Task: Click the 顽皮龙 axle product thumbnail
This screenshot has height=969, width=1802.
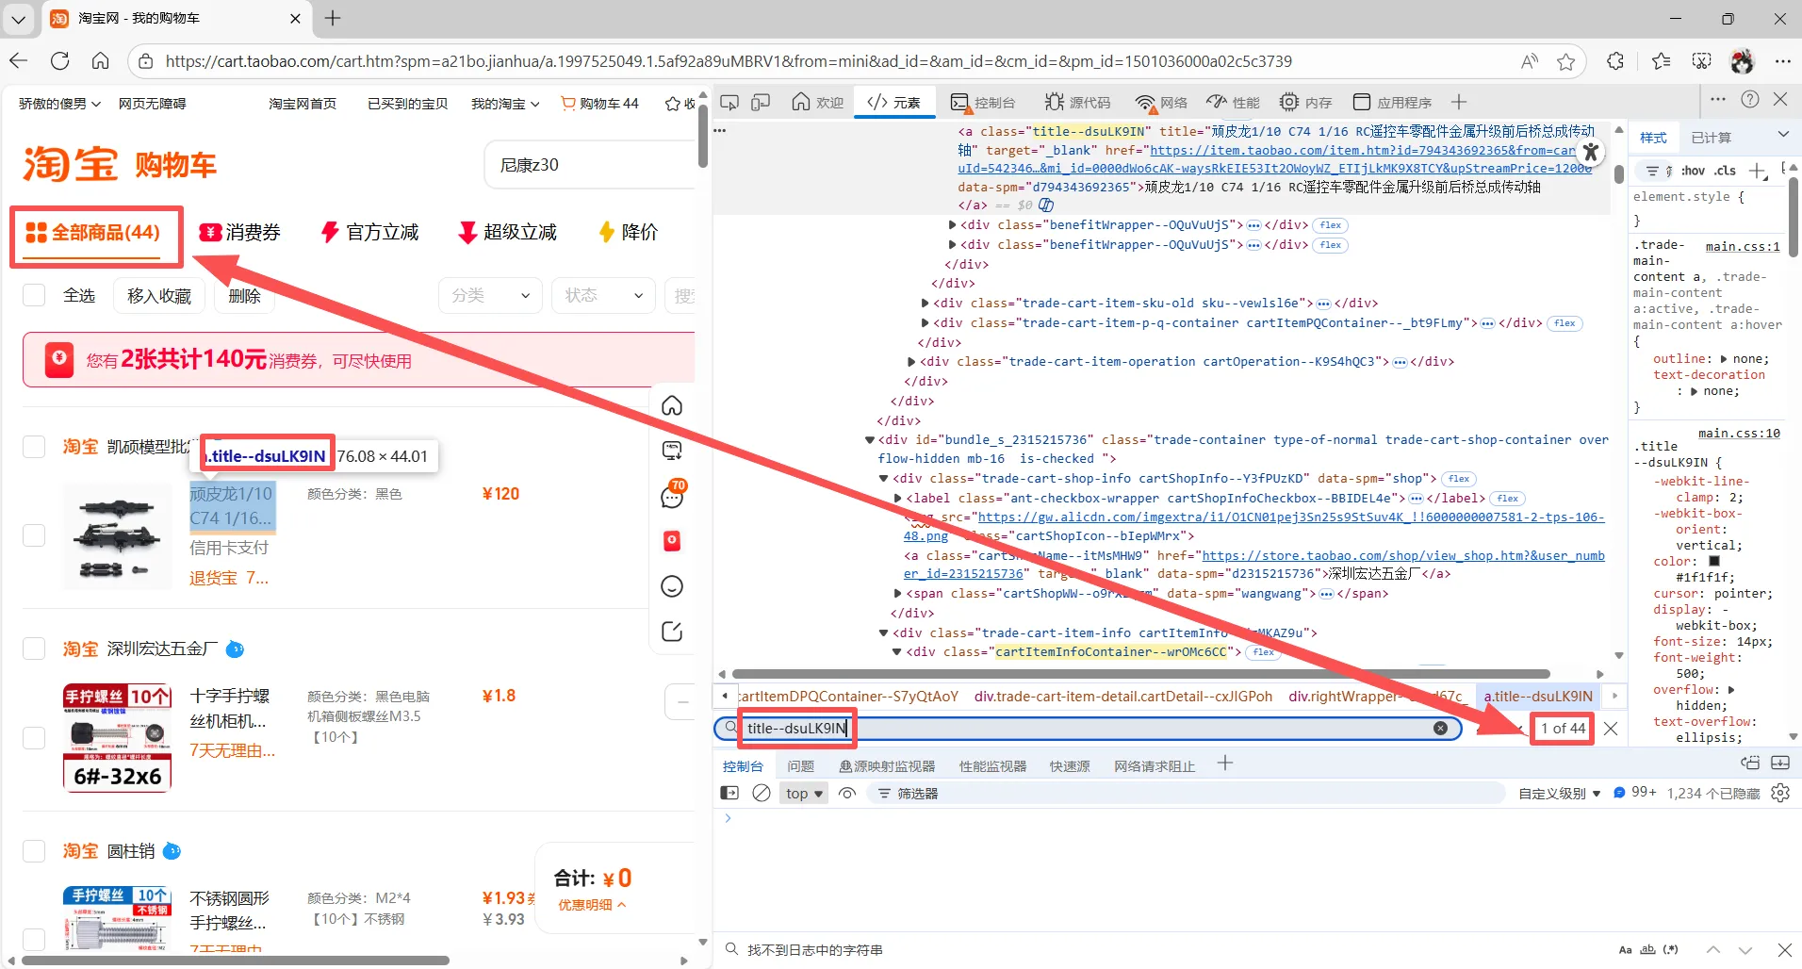Action: point(117,535)
